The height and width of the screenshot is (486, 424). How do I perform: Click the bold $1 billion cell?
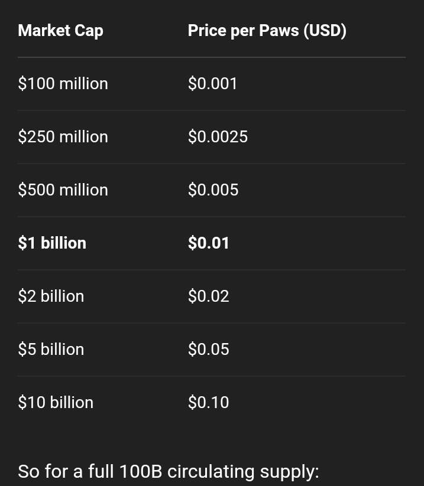(52, 243)
